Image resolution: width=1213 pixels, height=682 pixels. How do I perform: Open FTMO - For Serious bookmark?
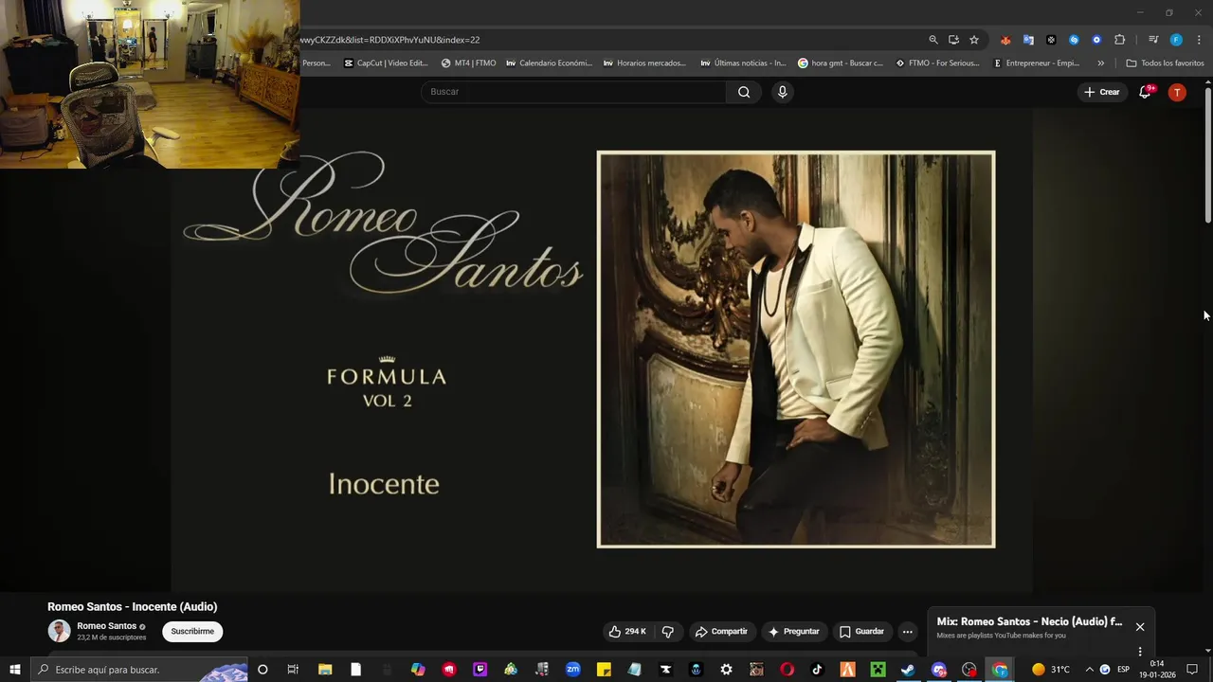(938, 63)
